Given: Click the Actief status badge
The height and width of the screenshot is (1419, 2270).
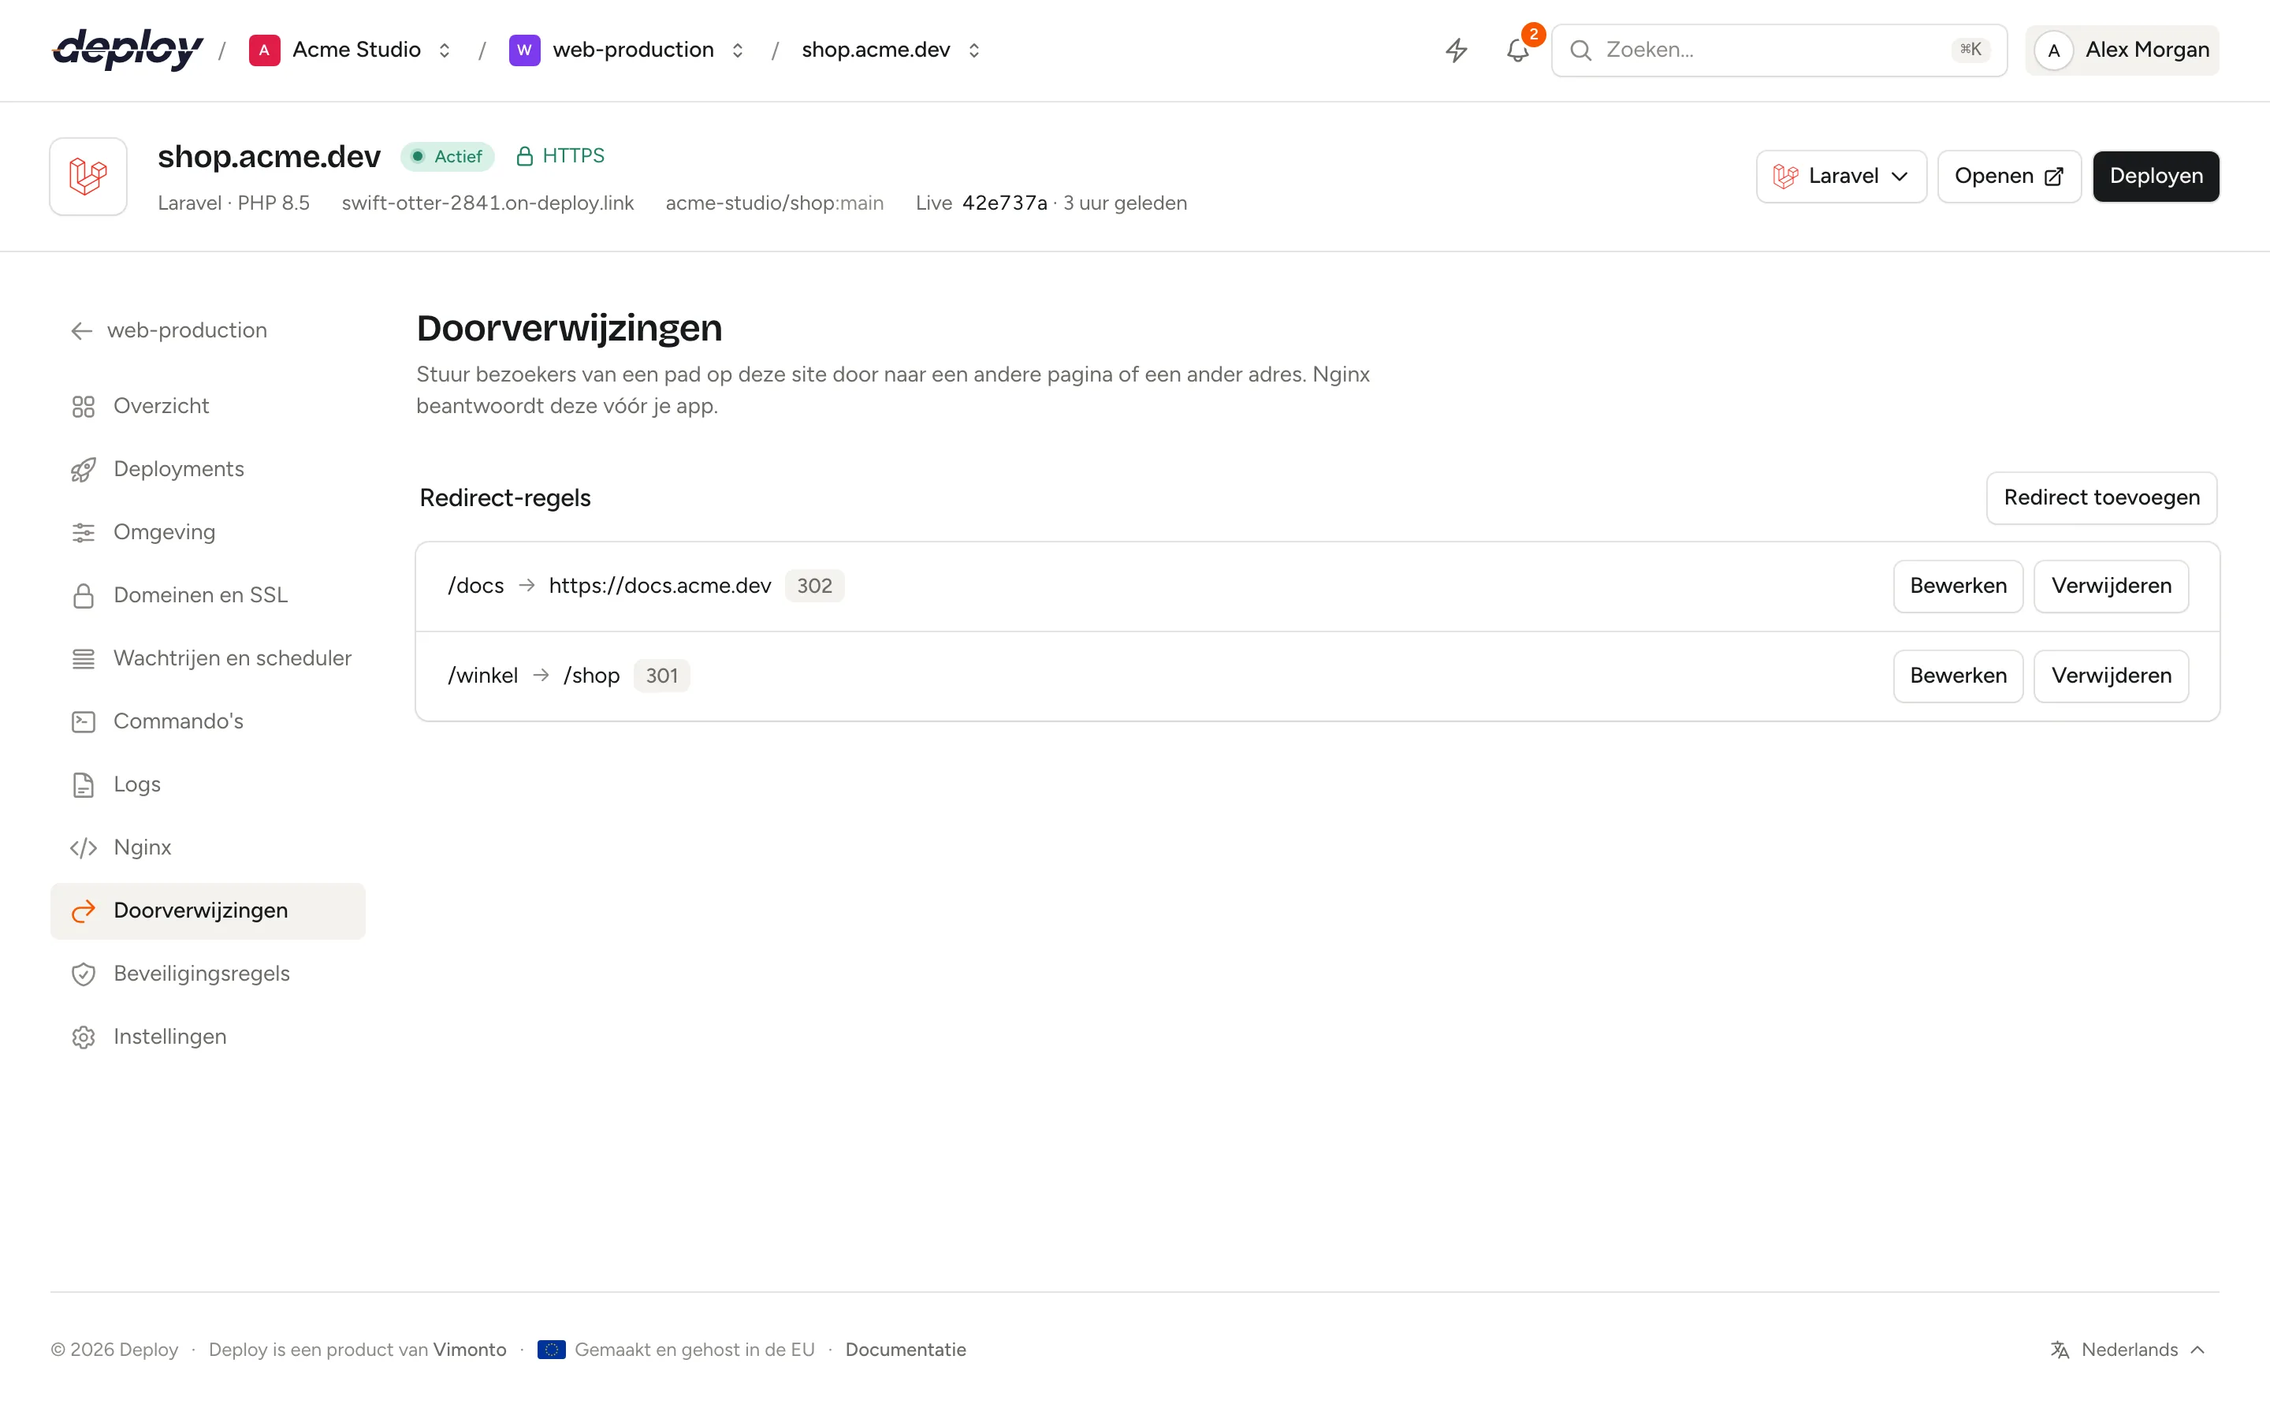Looking at the screenshot, I should (448, 157).
